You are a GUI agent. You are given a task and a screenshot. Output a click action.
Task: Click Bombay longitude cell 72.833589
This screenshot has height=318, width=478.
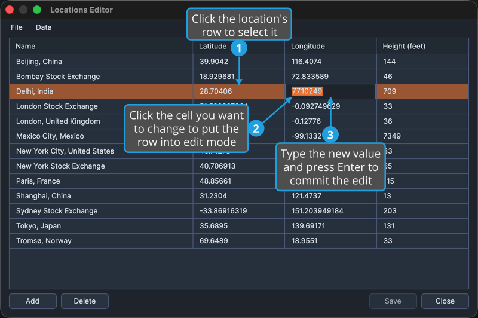(x=330, y=77)
